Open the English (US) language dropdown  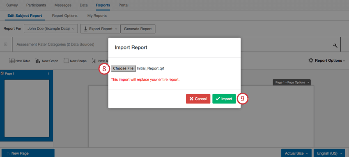click(x=329, y=153)
